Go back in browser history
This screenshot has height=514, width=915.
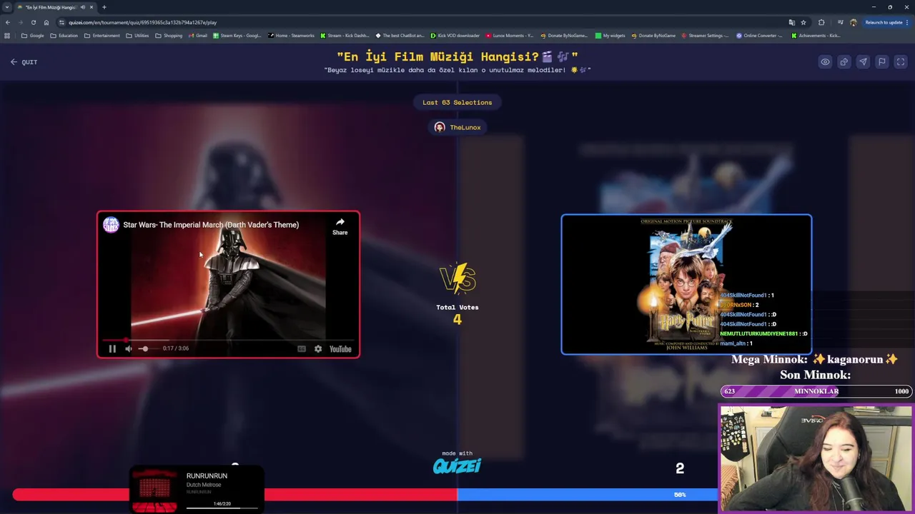pyautogui.click(x=8, y=22)
